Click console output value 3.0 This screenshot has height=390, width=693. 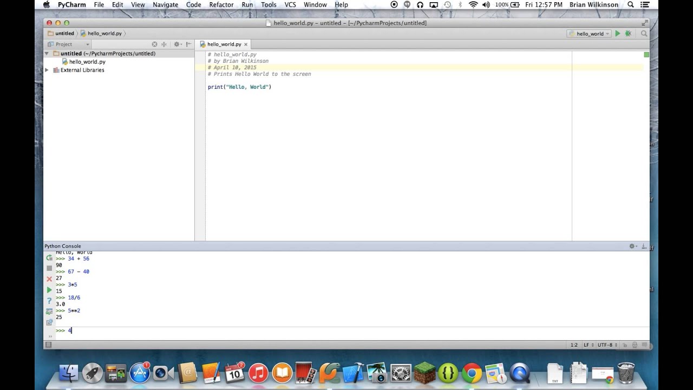pos(60,304)
